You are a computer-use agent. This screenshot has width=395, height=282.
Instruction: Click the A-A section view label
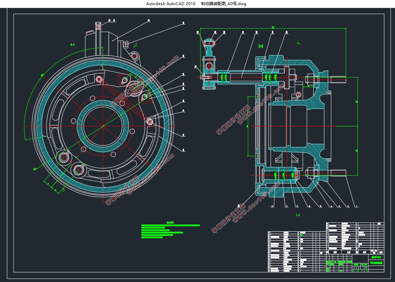72,44
